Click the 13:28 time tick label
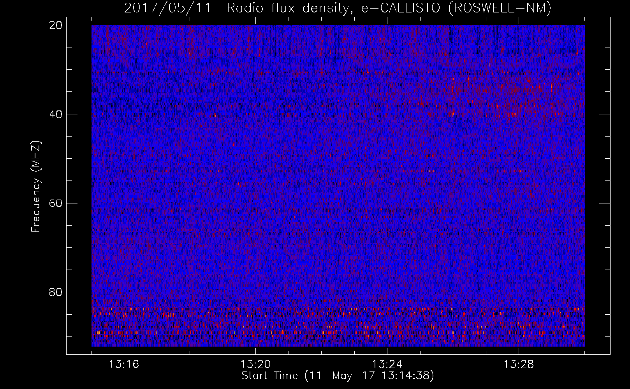The image size is (630, 389). 519,364
